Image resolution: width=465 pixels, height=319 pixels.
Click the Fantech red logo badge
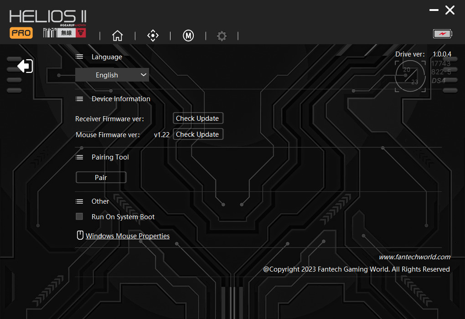click(x=81, y=33)
